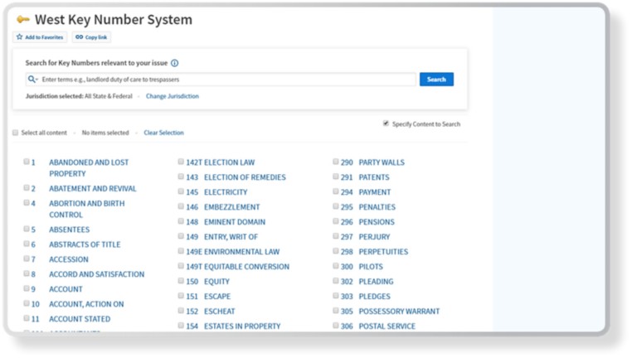Open the ACCORD AND SATISFACTION topic

97,274
